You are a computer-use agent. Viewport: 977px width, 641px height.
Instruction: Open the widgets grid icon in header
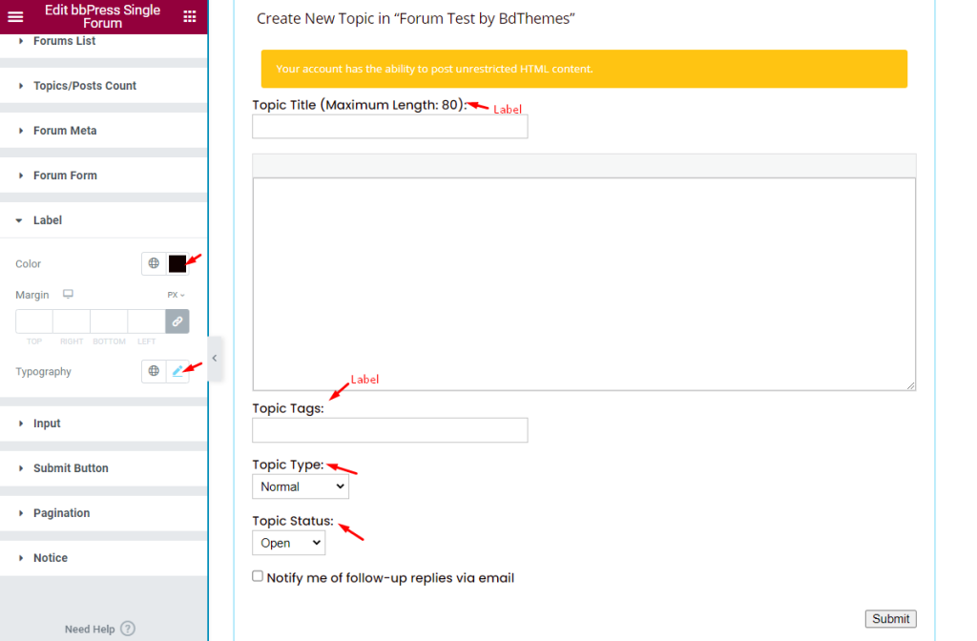(x=190, y=17)
